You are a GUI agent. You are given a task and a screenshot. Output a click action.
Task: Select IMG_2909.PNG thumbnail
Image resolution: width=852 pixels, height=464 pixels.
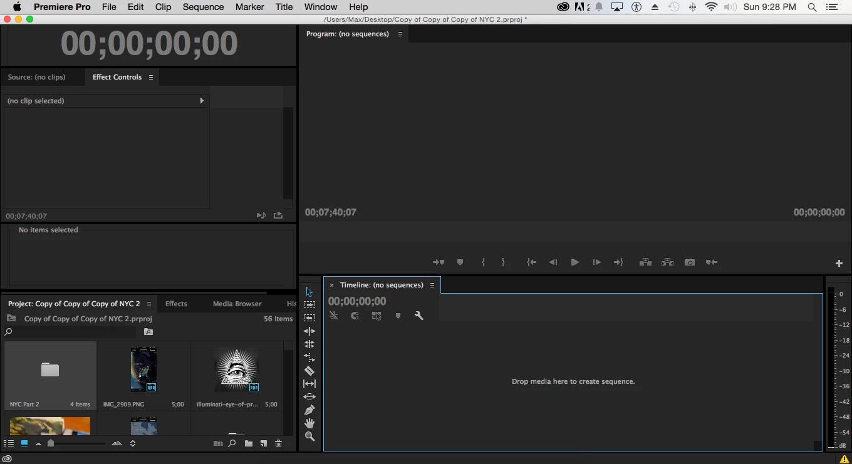point(143,369)
